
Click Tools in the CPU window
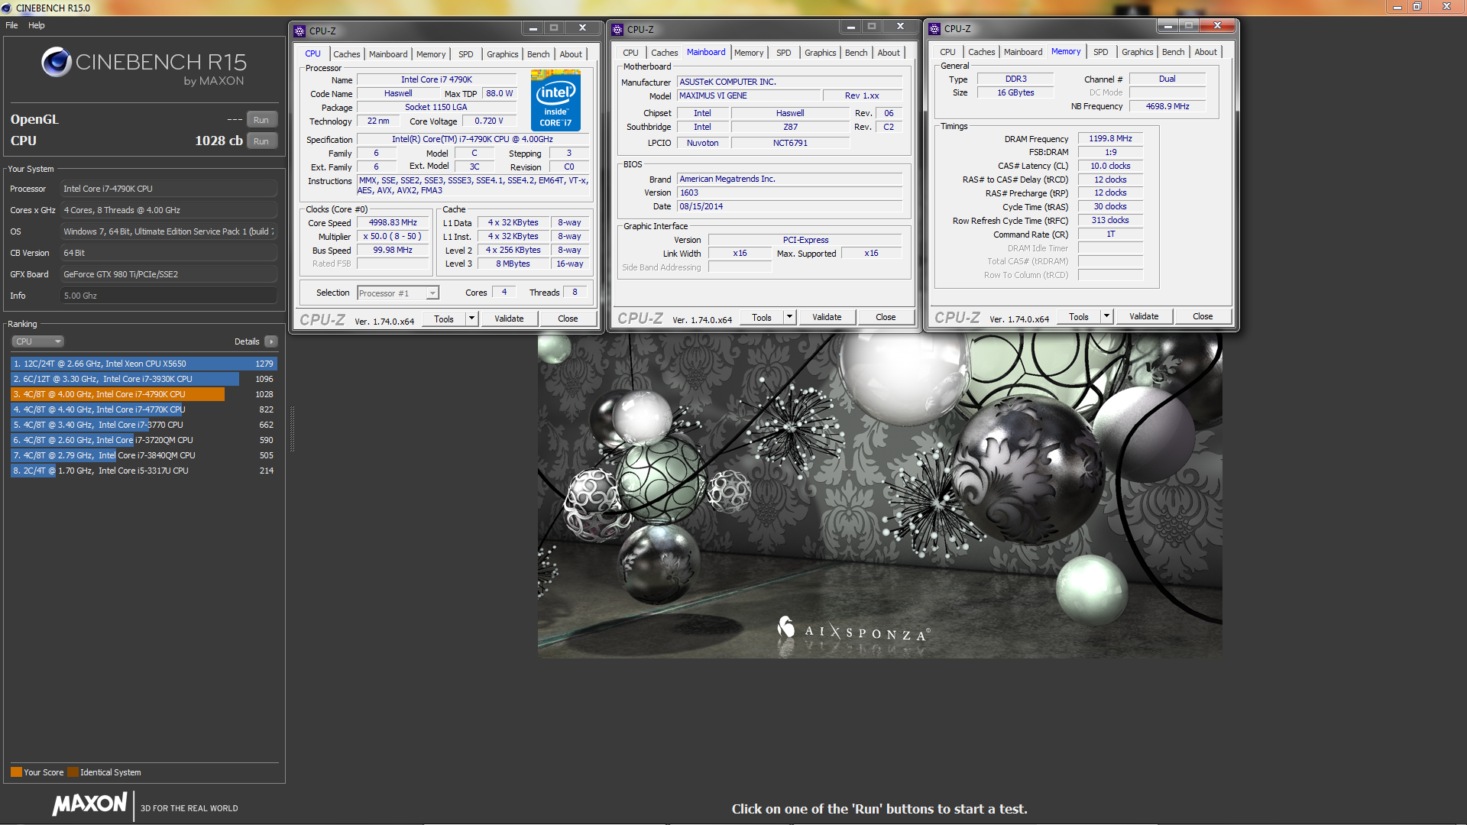pyautogui.click(x=444, y=319)
